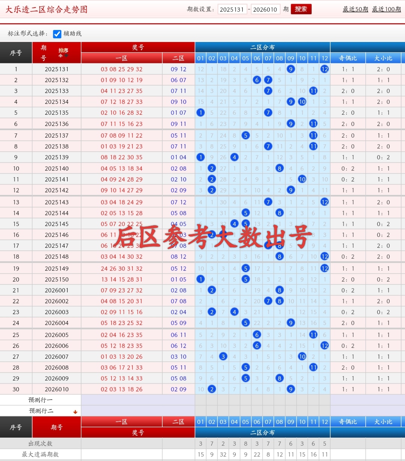Click the highlighted 10 ball in row 2026007

(x=302, y=356)
